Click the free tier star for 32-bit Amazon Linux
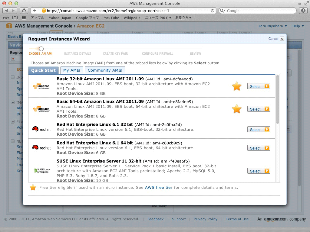 click(237, 86)
